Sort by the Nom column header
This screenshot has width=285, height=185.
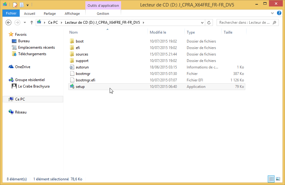coord(73,32)
